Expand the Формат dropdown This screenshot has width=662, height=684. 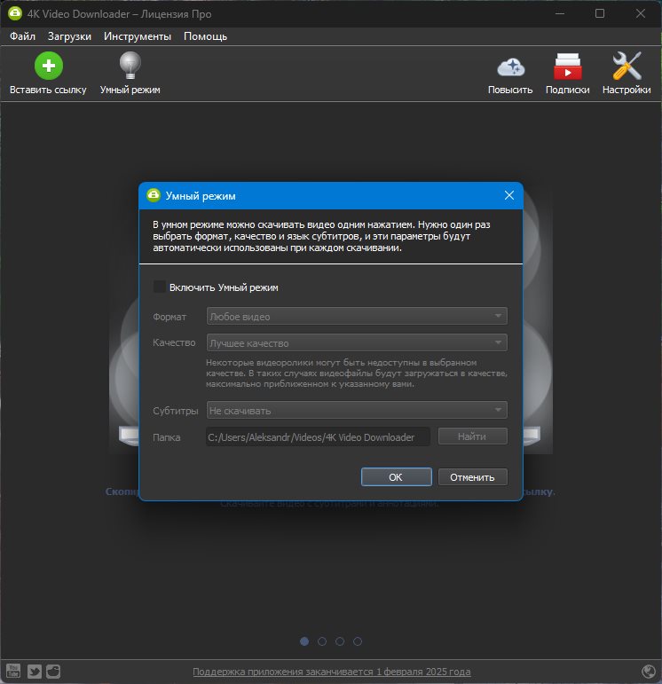[x=357, y=316]
